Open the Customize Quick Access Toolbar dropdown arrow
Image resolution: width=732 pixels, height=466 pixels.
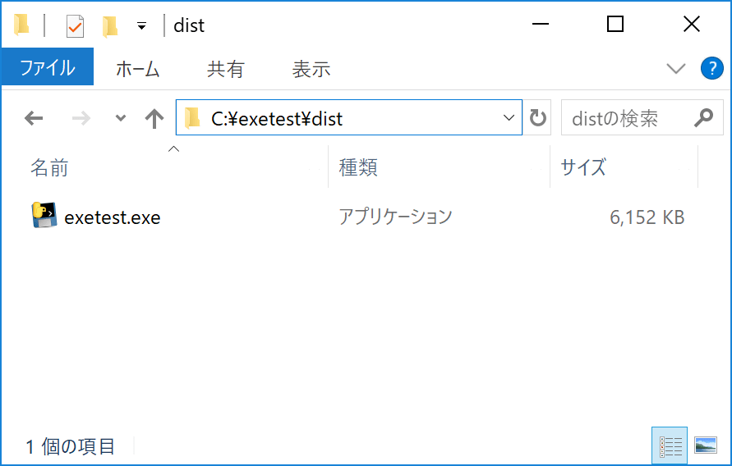point(141,26)
